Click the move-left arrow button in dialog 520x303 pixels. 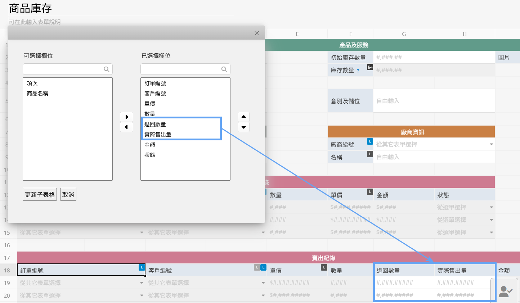126,127
